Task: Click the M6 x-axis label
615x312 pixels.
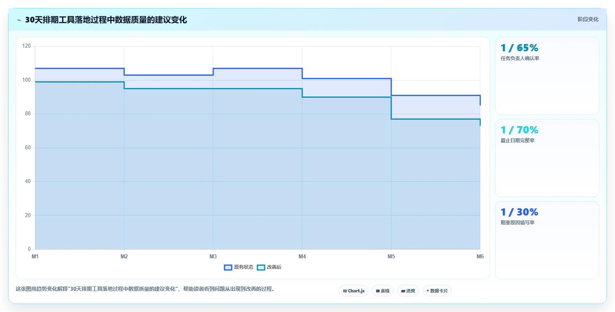Action: 480,256
